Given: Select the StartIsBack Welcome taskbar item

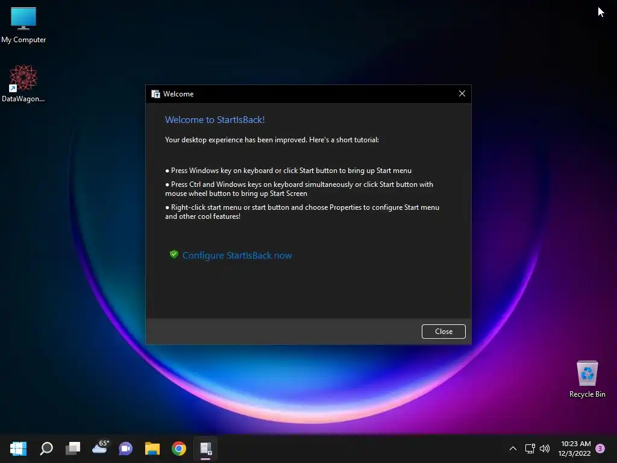Looking at the screenshot, I should click(206, 449).
